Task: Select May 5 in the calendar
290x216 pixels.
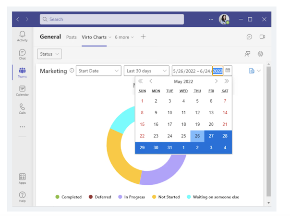Action: pyautogui.click(x=197, y=101)
